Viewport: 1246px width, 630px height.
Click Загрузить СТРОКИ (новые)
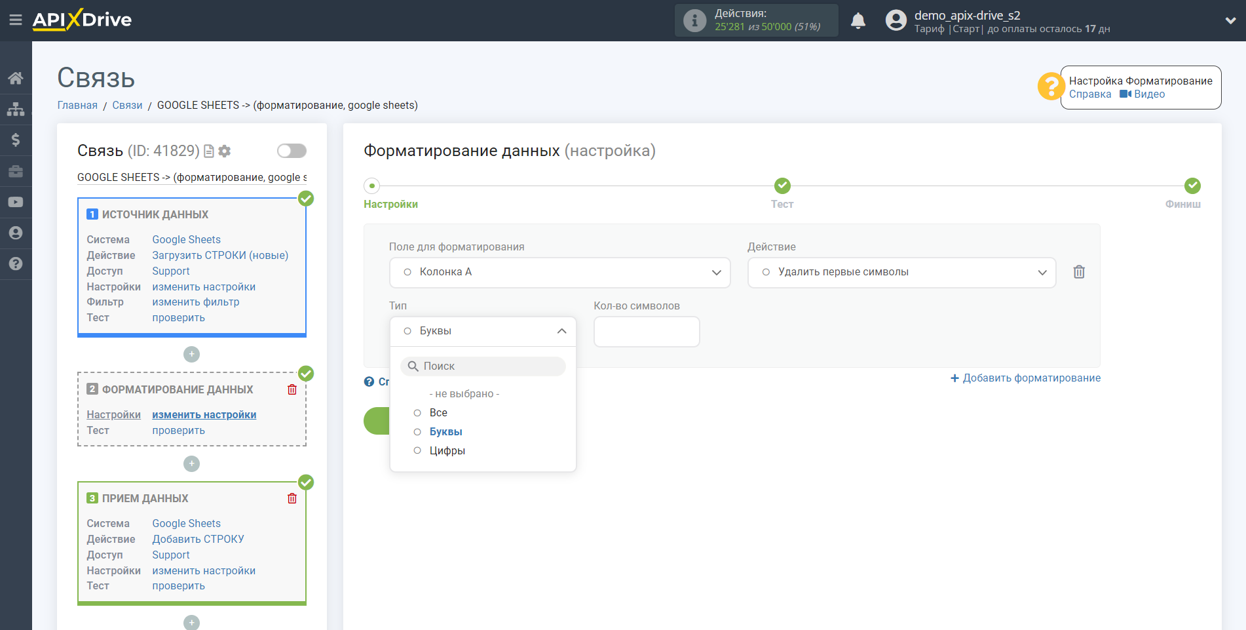point(220,255)
